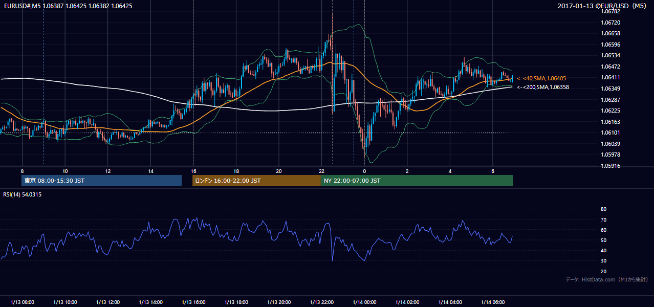Select RSI level 70 on the scale
The width and height of the screenshot is (654, 307).
click(603, 220)
